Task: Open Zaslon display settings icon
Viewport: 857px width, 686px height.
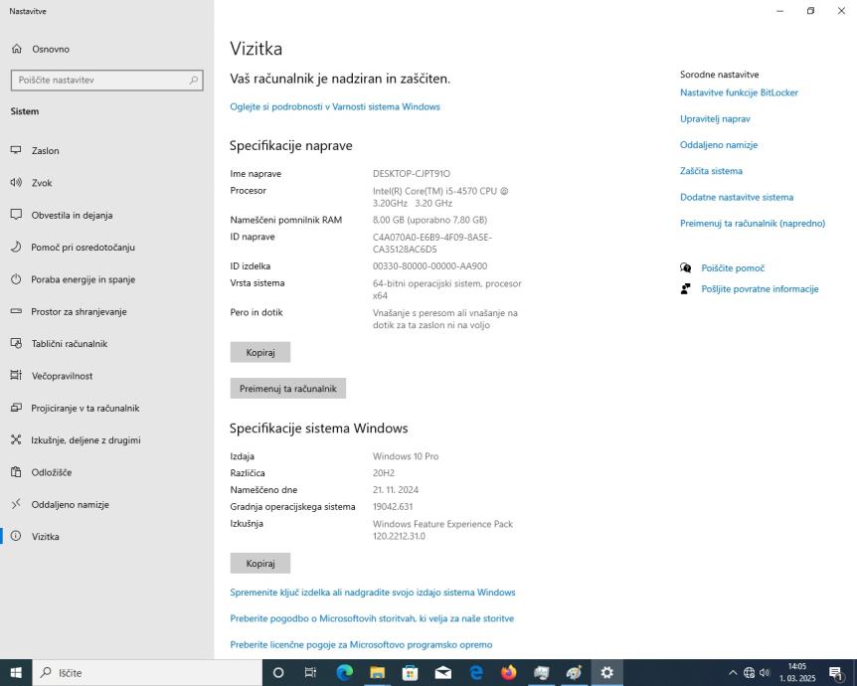Action: [x=16, y=150]
